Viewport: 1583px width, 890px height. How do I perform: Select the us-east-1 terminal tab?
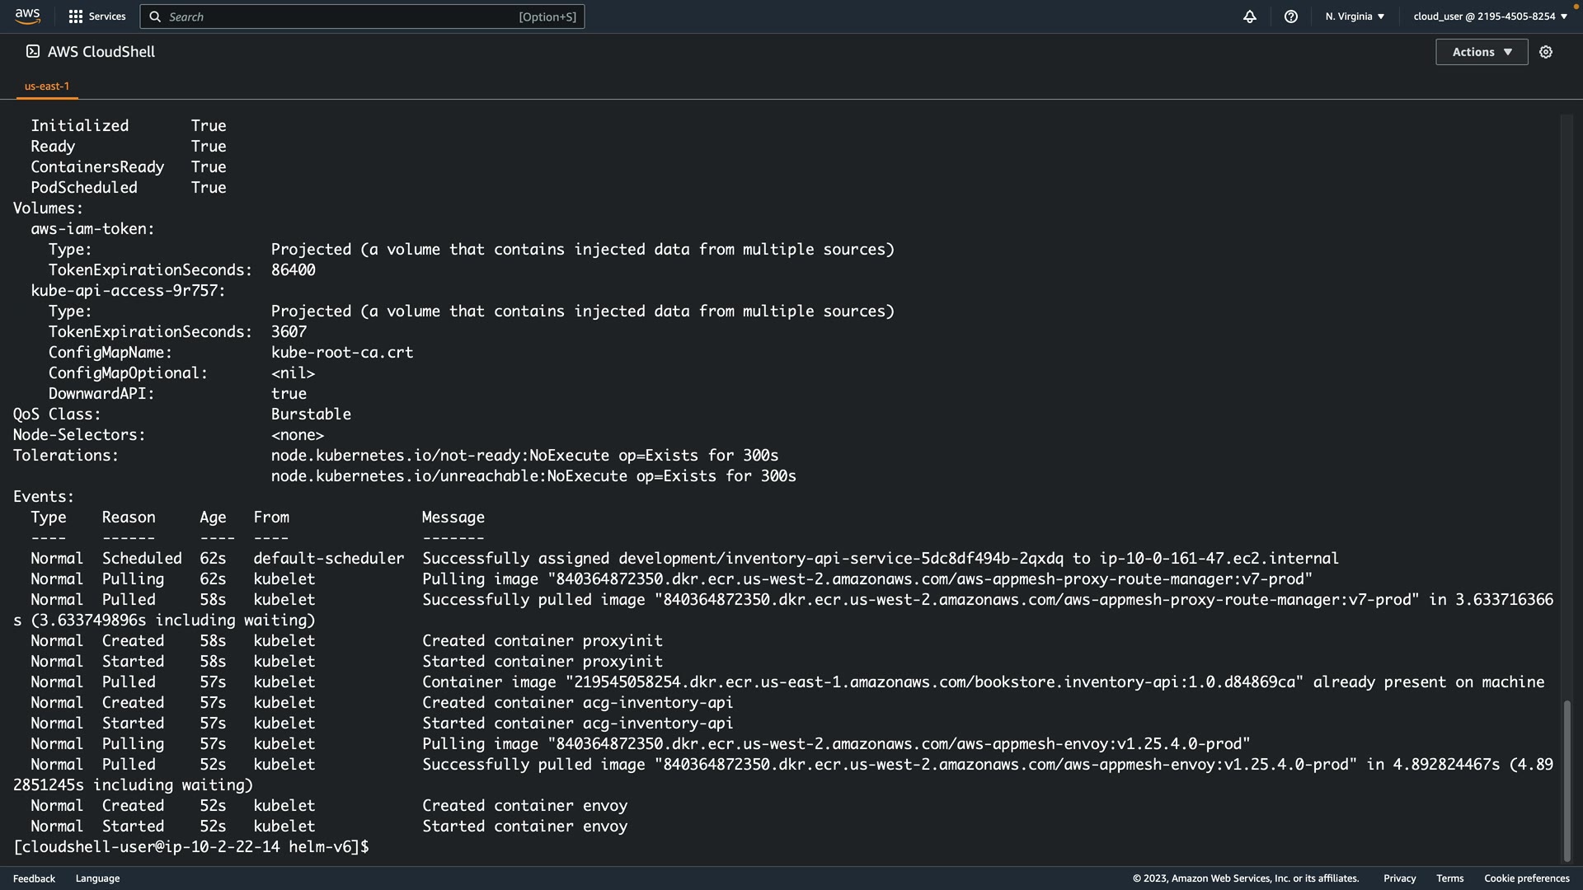(47, 86)
